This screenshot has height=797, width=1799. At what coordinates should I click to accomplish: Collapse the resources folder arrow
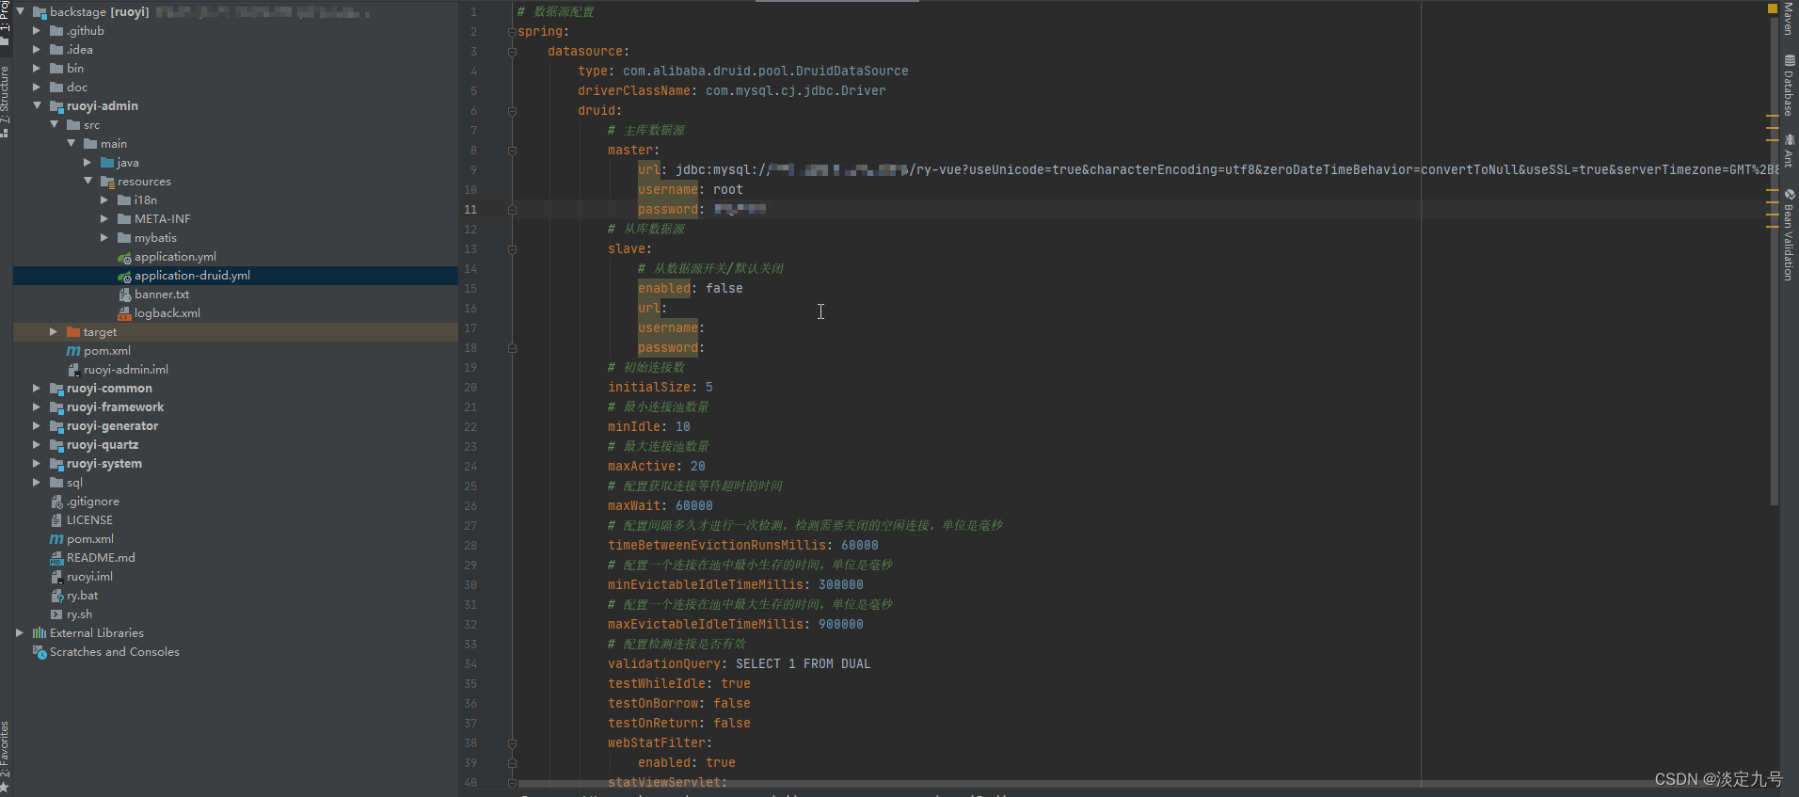pyautogui.click(x=88, y=181)
